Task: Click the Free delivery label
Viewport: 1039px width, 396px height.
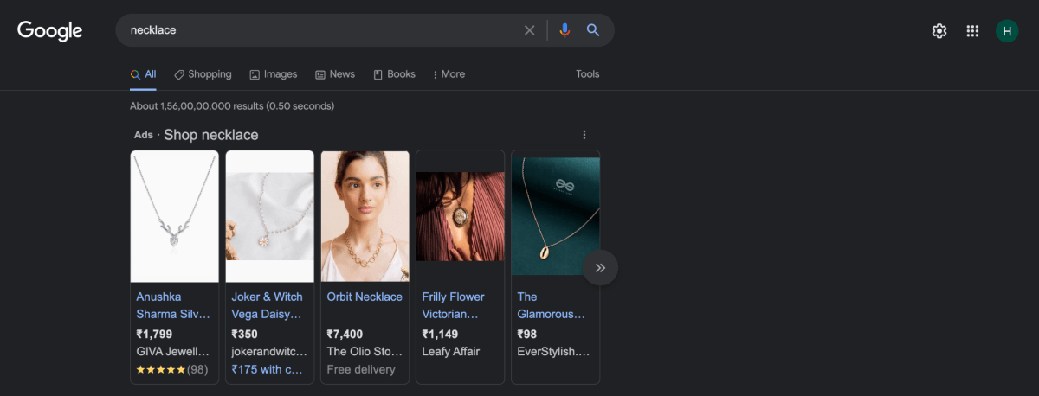Action: tap(361, 369)
